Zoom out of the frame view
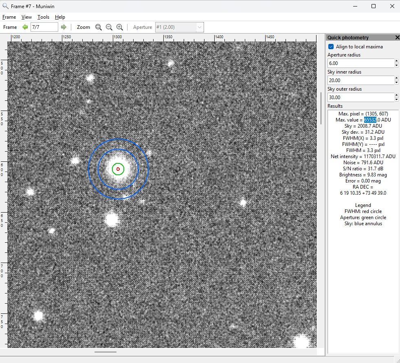Screen dimensions: 400x363 tap(109, 27)
